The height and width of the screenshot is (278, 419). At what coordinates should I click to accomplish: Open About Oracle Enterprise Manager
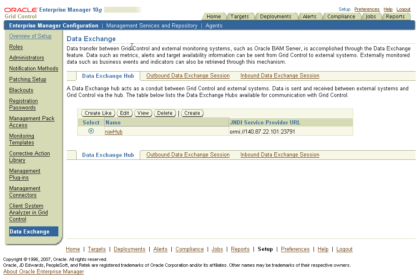43,272
